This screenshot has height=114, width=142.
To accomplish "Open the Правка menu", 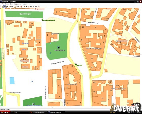I will 7,4.
